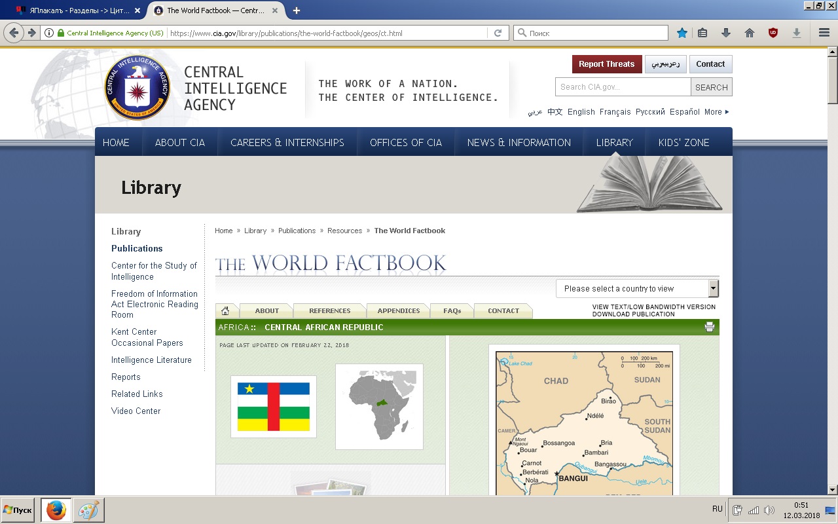Click the Search CIA.gov input field

coord(623,87)
